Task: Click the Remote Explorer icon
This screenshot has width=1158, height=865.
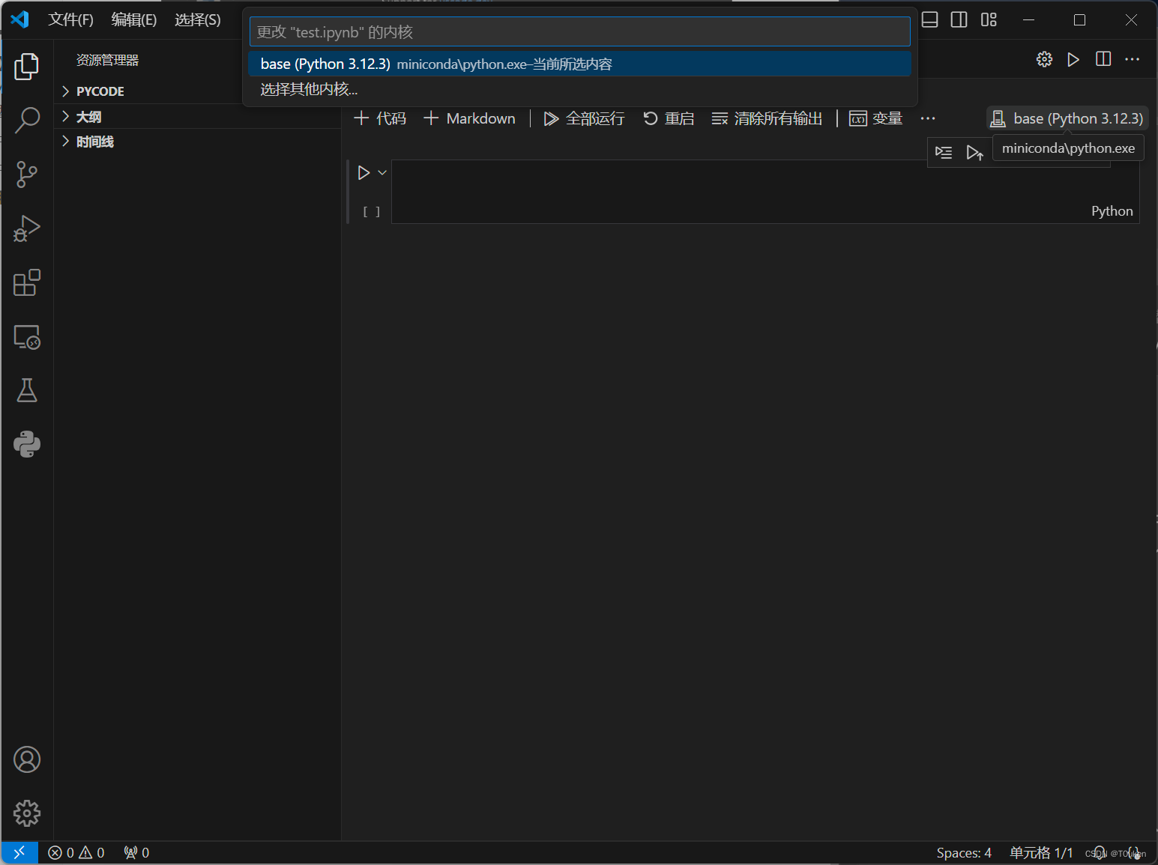Action: click(x=27, y=337)
